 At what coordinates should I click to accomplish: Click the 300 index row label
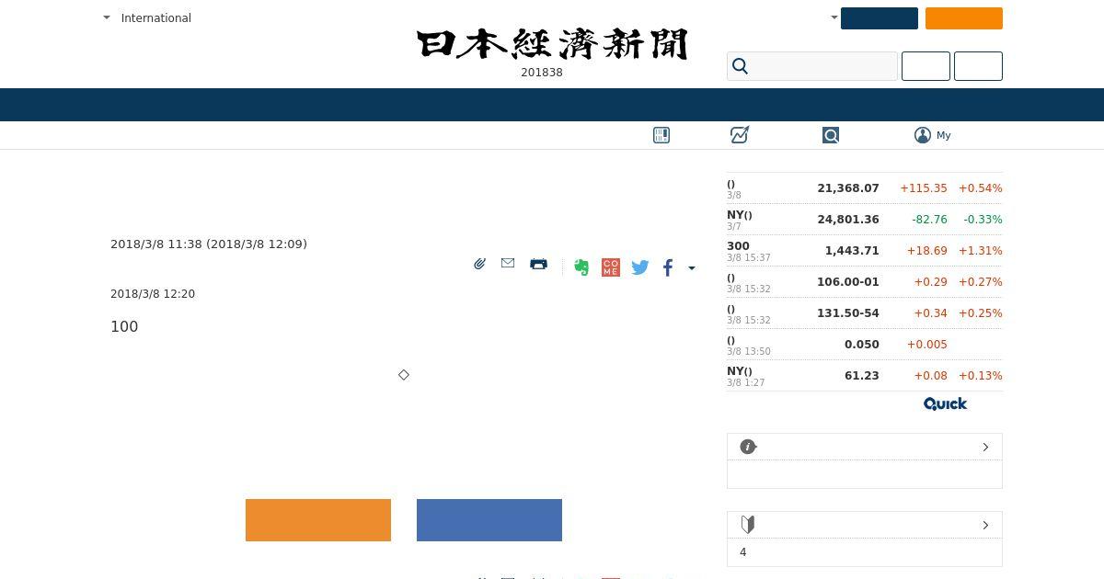tap(738, 246)
